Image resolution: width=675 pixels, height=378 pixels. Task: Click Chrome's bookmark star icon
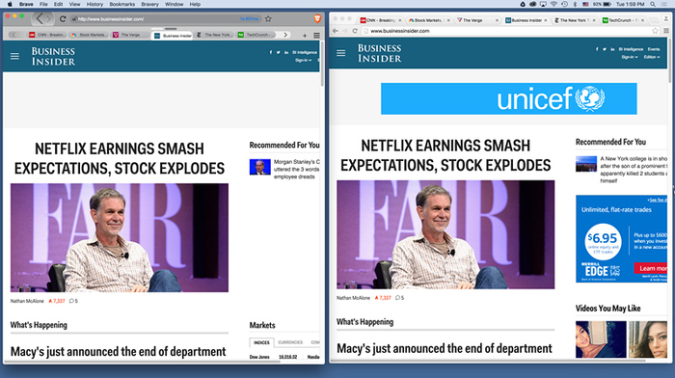[x=655, y=31]
